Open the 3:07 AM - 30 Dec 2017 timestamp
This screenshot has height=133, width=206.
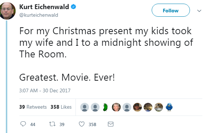(x=45, y=90)
